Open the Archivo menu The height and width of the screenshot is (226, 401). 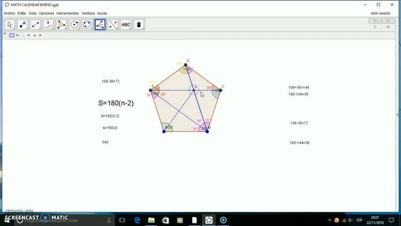tap(9, 13)
